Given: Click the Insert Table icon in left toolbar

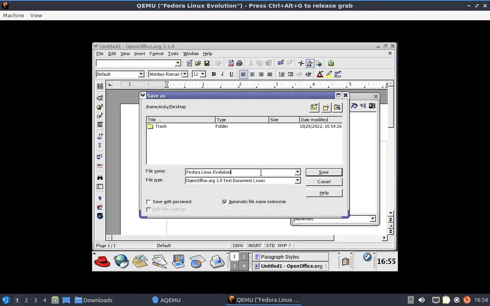Looking at the screenshot, I should [x=100, y=86].
